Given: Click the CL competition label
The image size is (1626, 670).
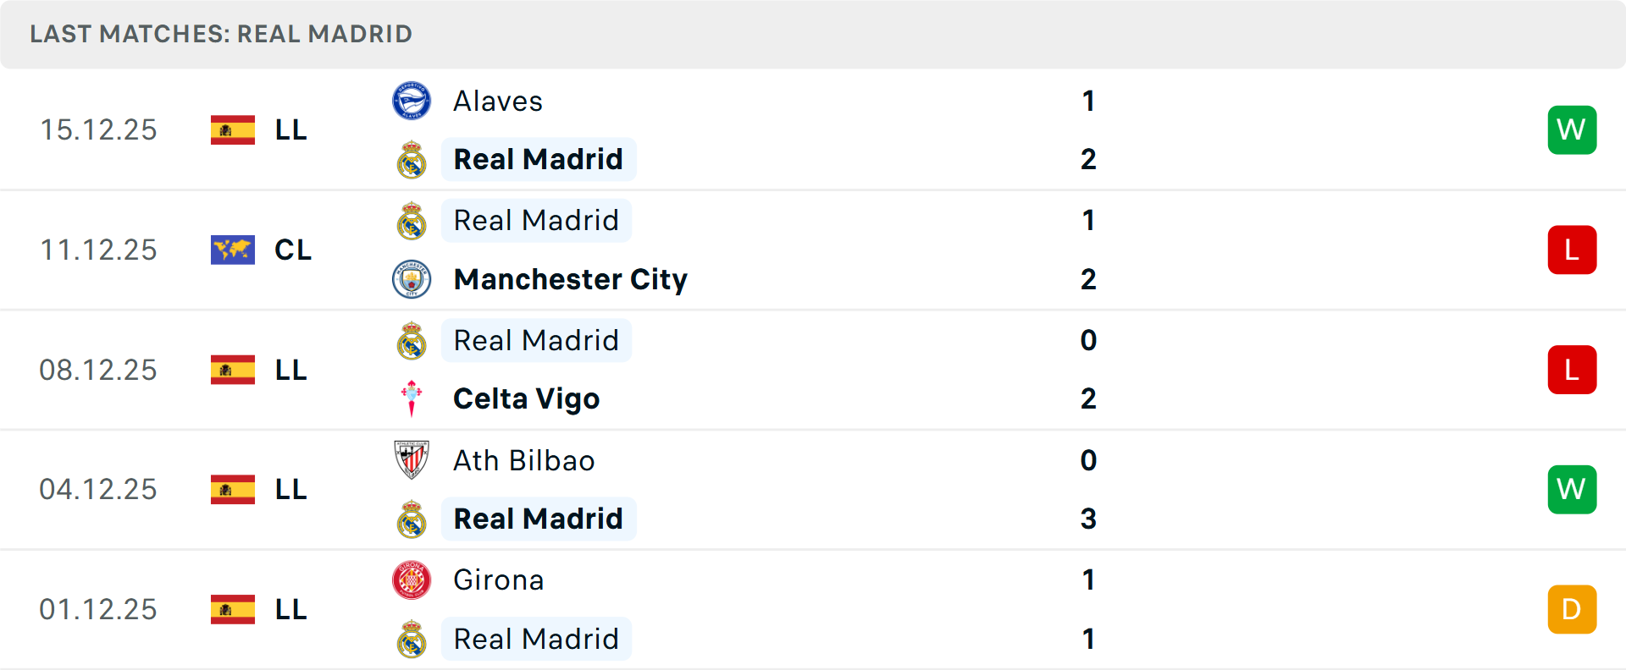Looking at the screenshot, I should pos(293,250).
